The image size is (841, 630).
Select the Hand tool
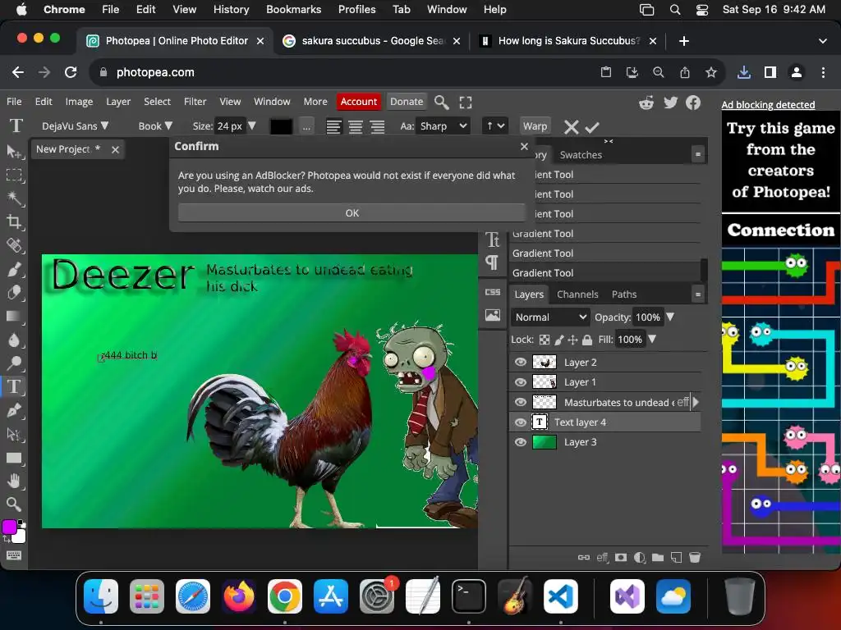pyautogui.click(x=14, y=481)
